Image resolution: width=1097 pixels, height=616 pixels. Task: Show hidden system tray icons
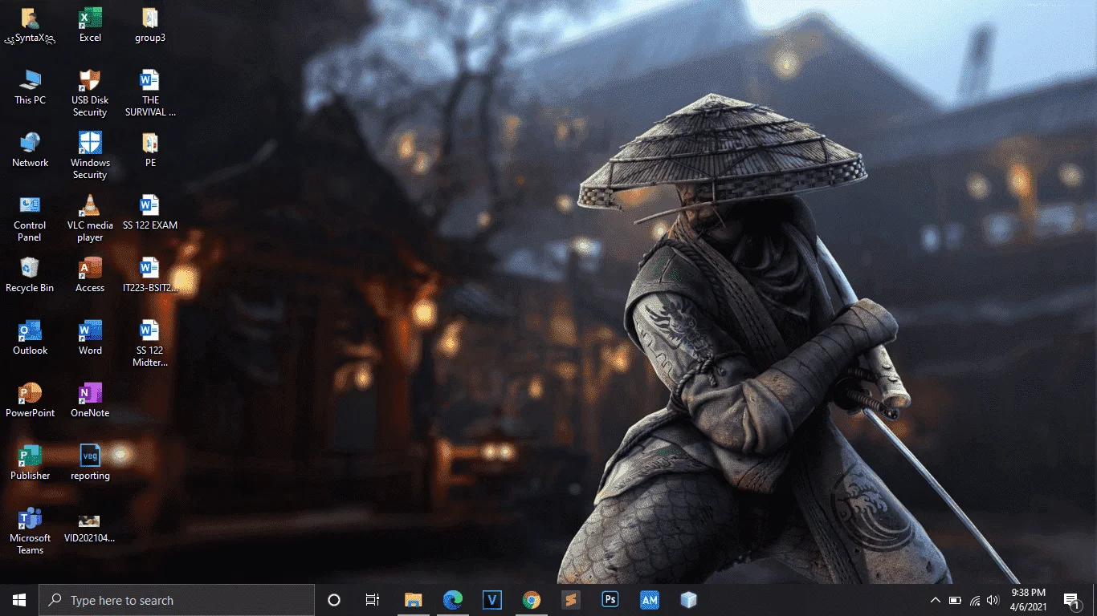(935, 600)
